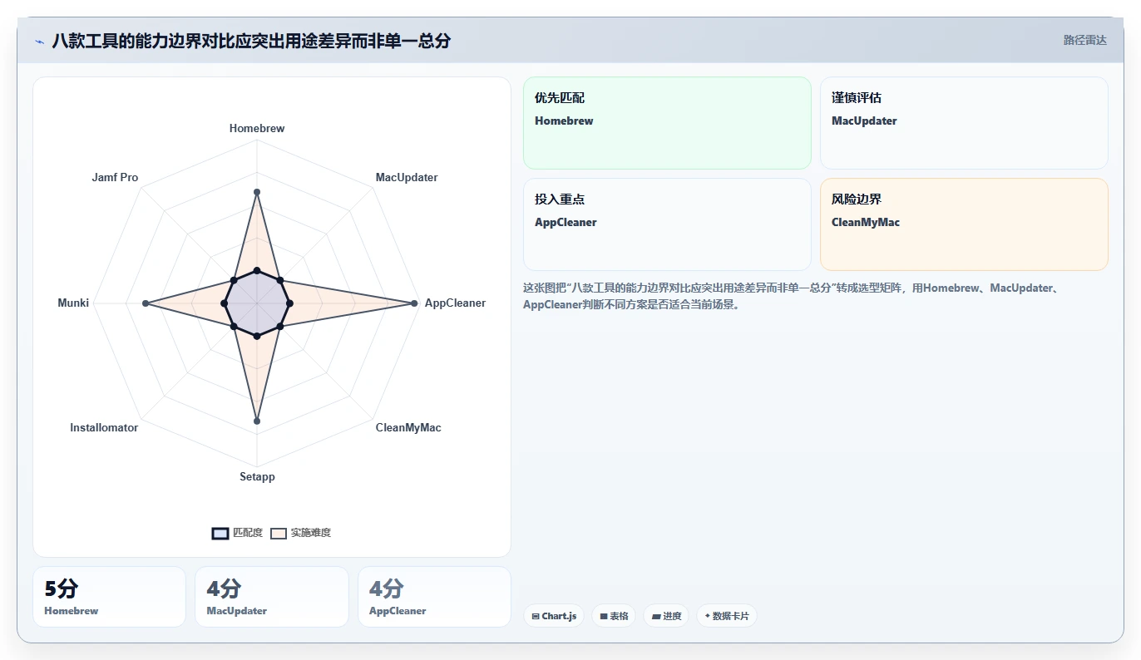Viewport: 1141px width, 660px height.
Task: Click the description paragraph starting 这张图把
Action: [790, 296]
